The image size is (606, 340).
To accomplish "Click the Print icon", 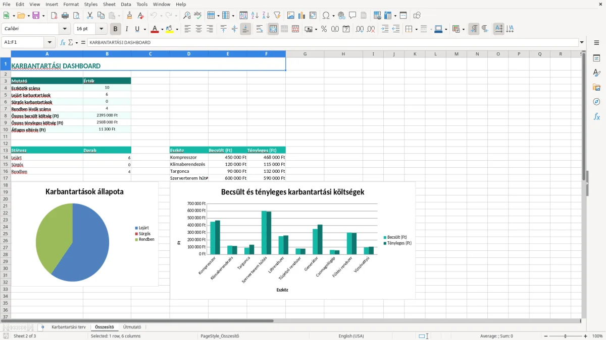I will 65,16.
